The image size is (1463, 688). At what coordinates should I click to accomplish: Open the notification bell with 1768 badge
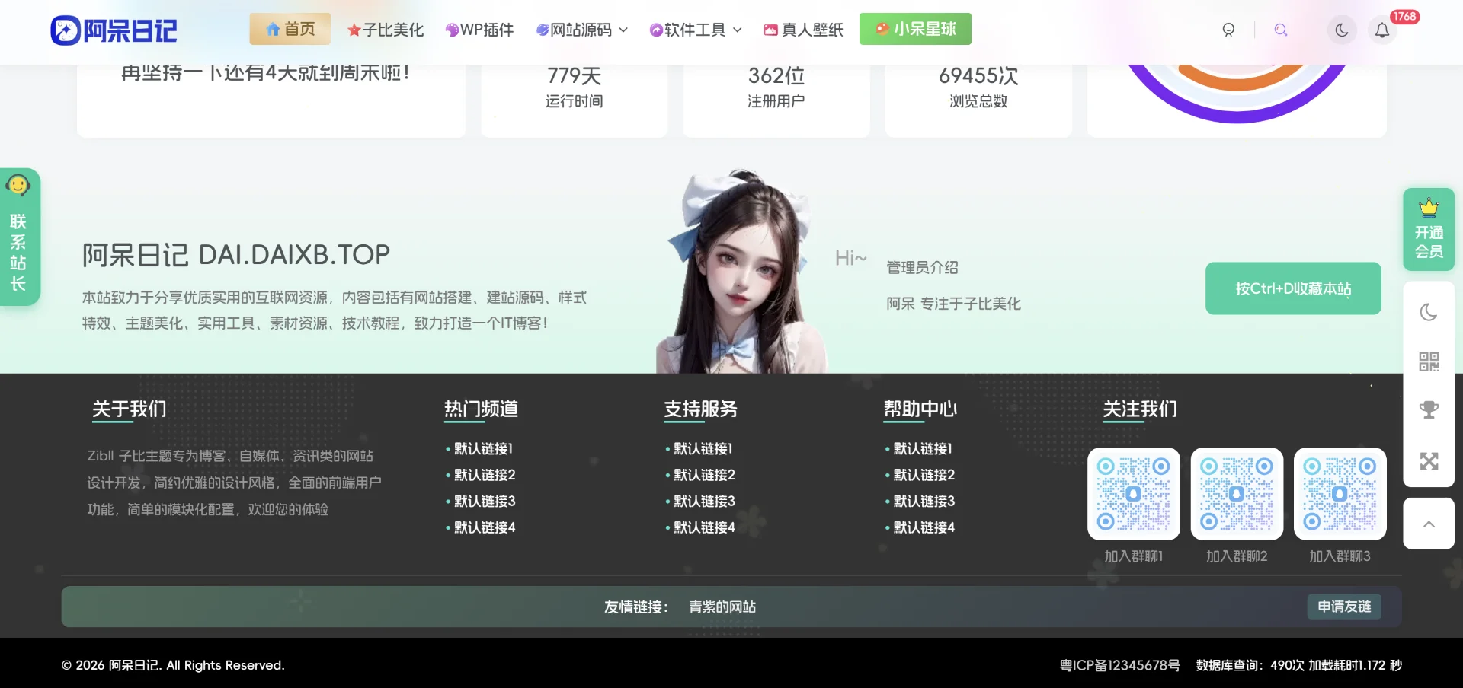point(1382,31)
